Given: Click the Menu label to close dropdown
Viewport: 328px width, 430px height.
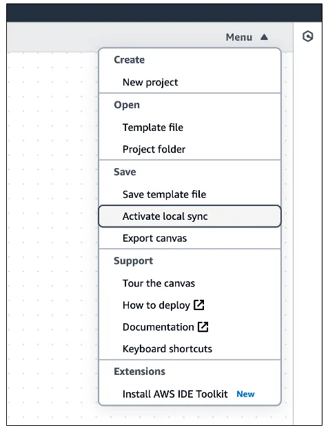Looking at the screenshot, I should [239, 37].
